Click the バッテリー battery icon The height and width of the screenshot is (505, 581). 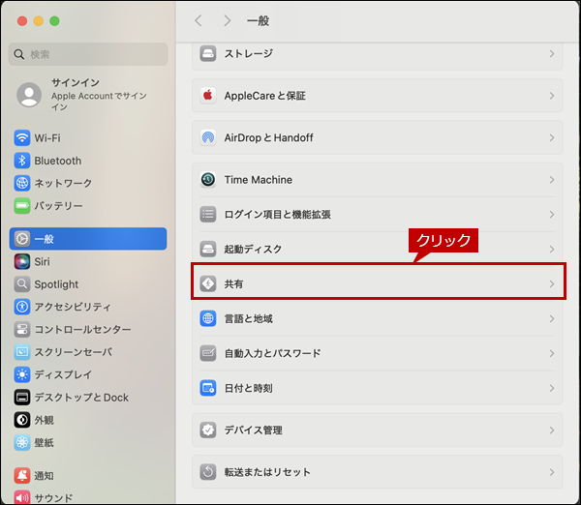(x=22, y=206)
